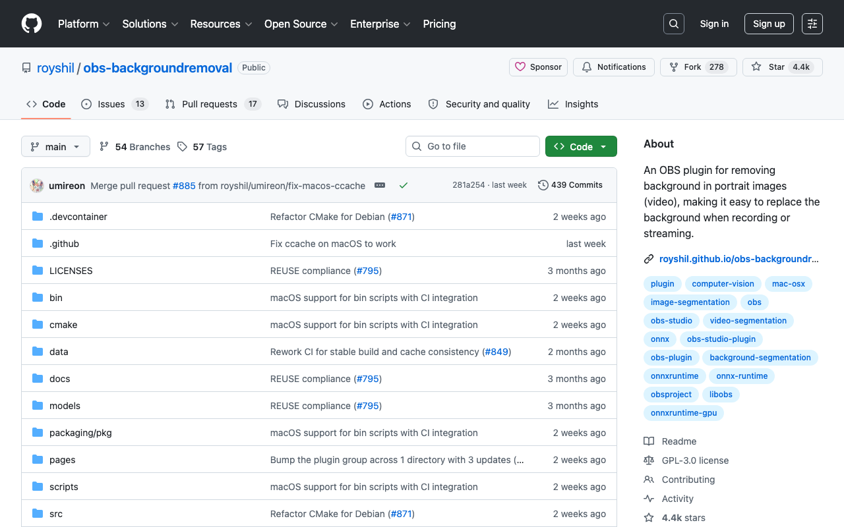844x527 pixels.
Task: Switch to the Code tab
Action: coord(45,104)
